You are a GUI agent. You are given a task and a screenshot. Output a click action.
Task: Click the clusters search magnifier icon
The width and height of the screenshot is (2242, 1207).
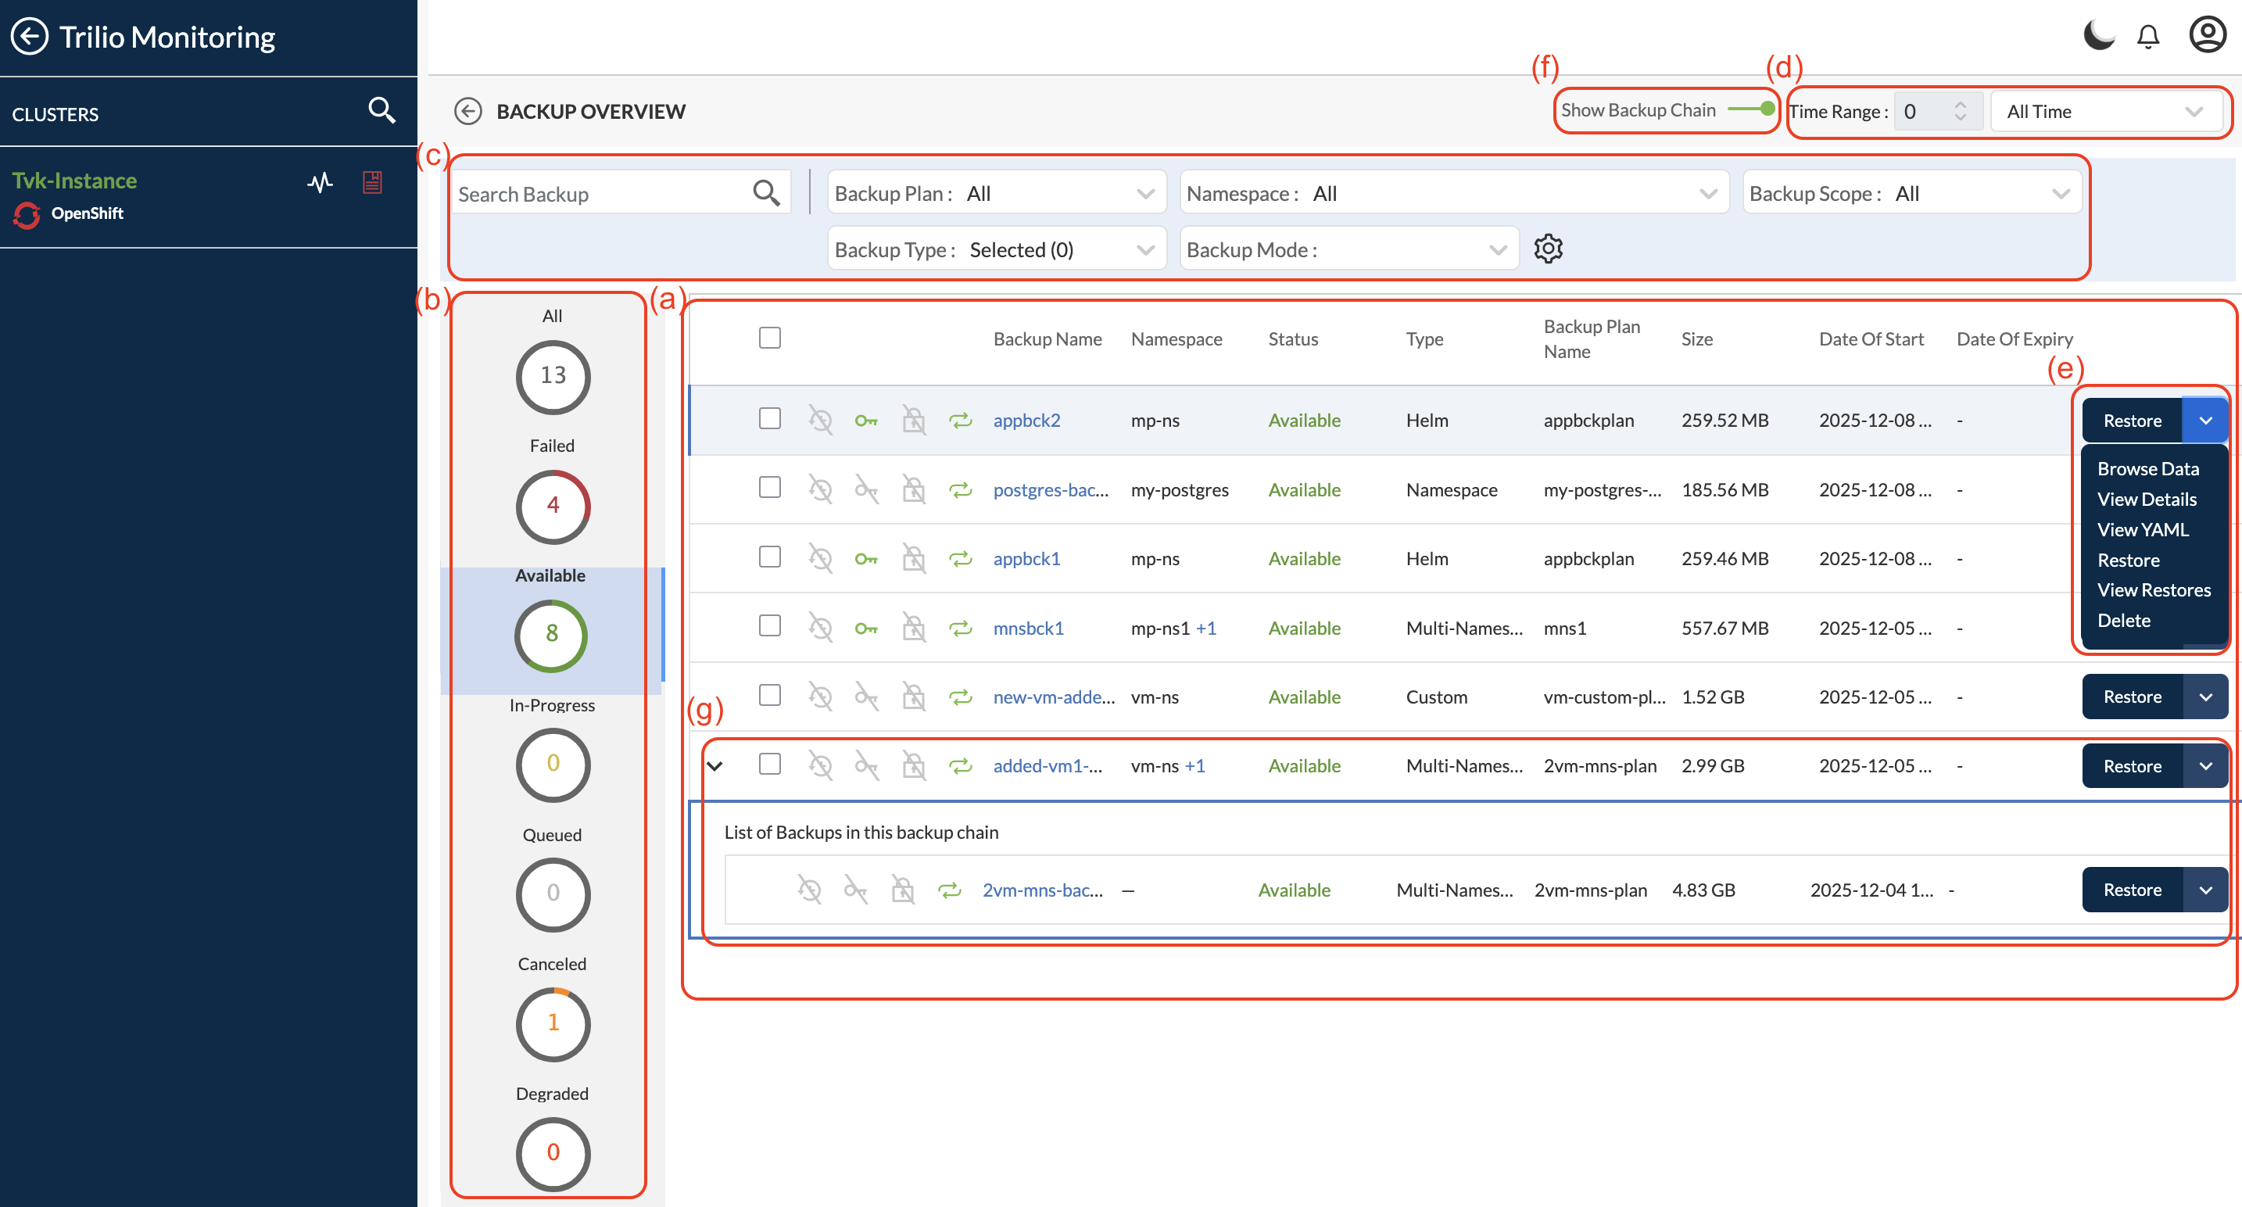tap(381, 110)
